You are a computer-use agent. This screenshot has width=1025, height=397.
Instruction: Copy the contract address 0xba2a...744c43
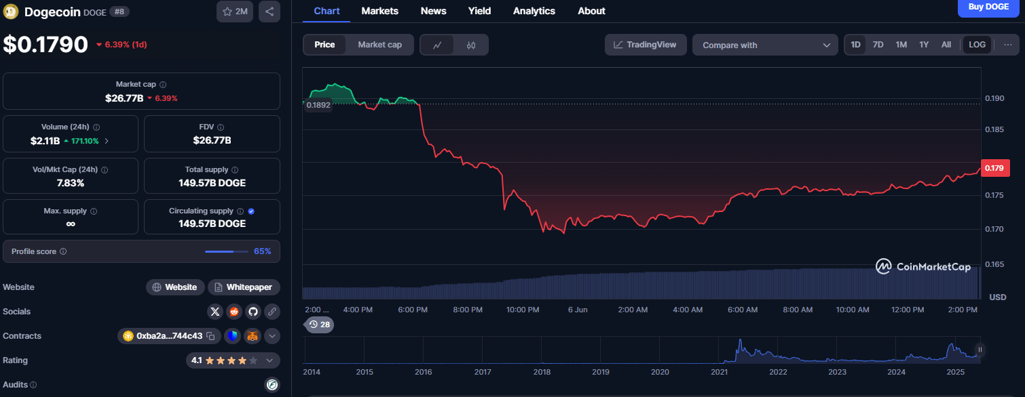click(210, 336)
